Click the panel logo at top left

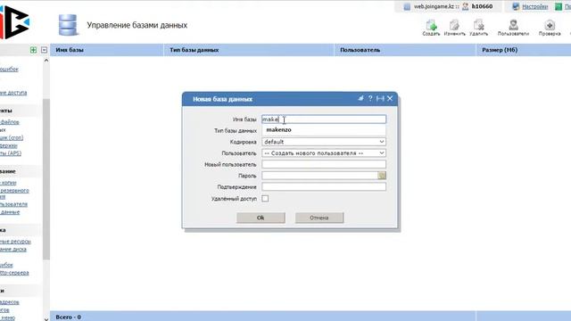14,22
